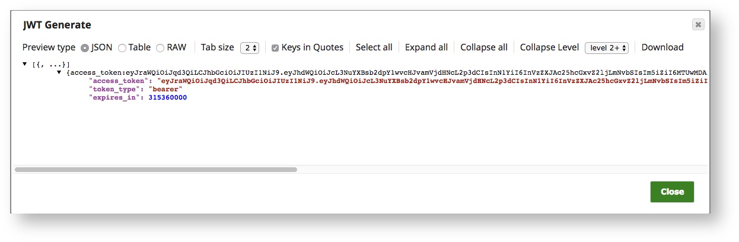The height and width of the screenshot is (242, 739).
Task: Open the Collapse Level dropdown
Action: tap(606, 48)
